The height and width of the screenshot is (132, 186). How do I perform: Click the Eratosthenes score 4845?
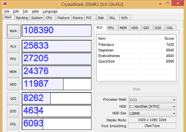[170, 56]
